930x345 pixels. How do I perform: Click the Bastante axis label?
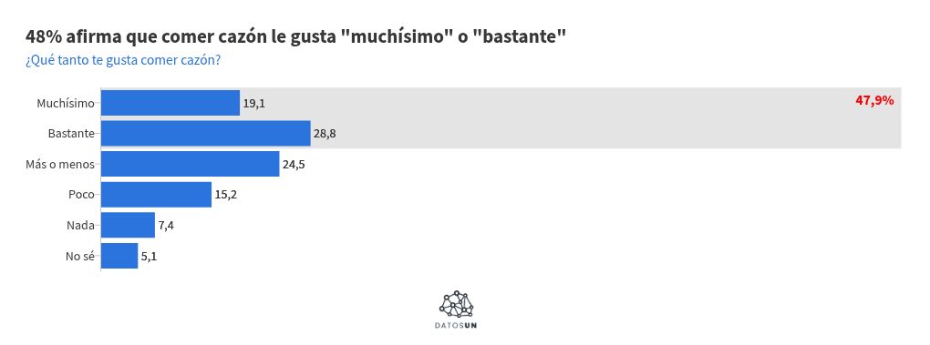coord(71,134)
